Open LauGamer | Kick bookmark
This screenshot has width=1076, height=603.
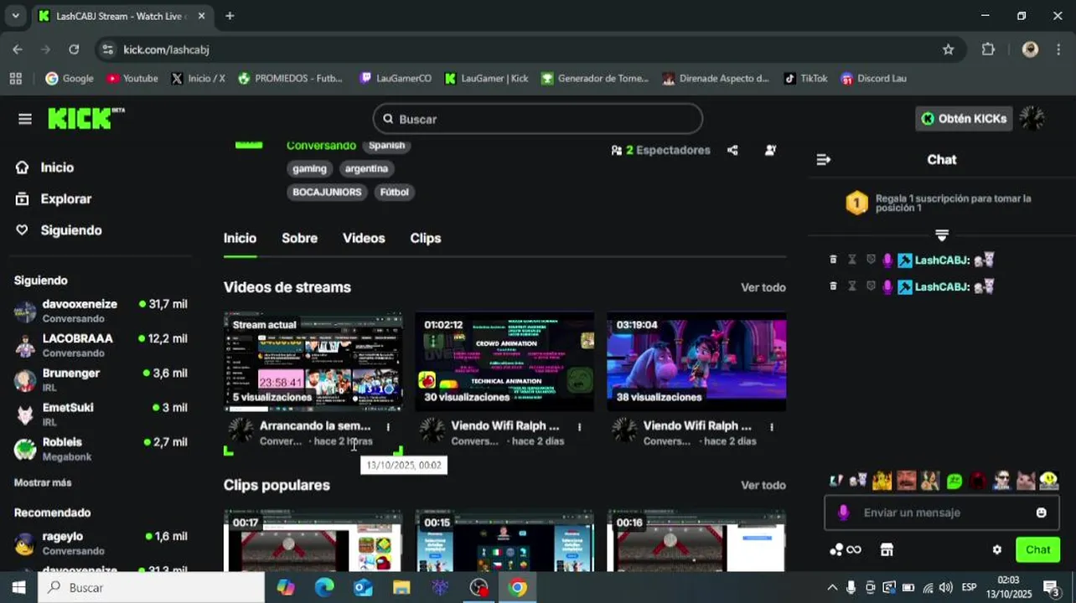486,78
